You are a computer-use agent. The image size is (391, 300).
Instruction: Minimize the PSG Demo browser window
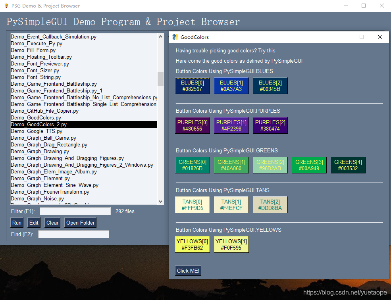click(x=346, y=6)
